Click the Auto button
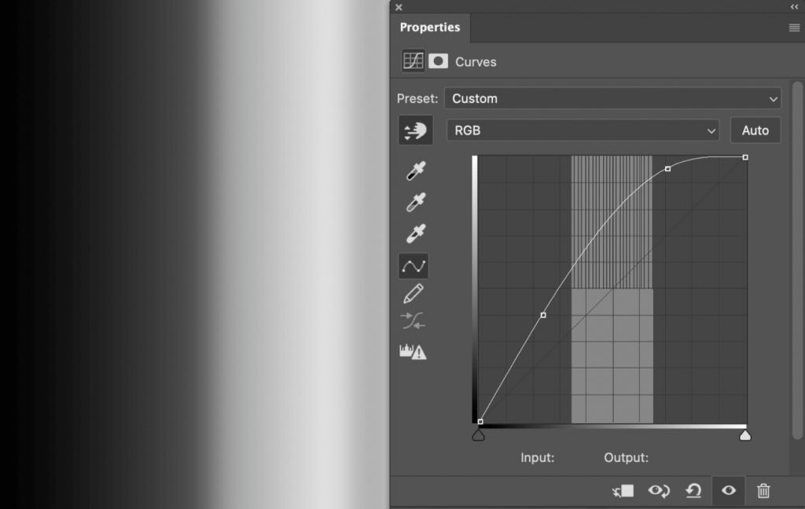 click(x=755, y=130)
